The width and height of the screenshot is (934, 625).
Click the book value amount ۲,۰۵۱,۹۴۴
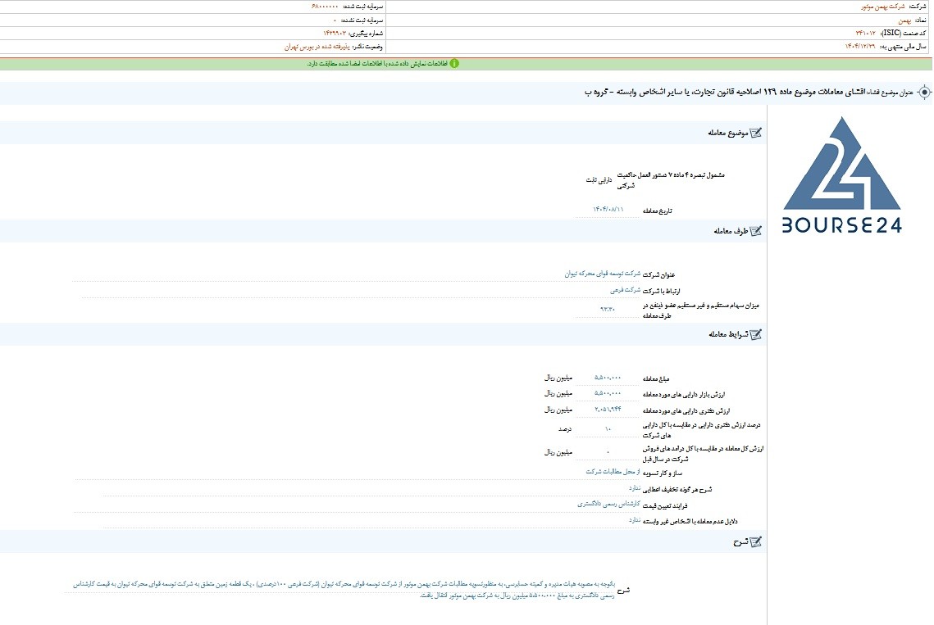pos(608,410)
